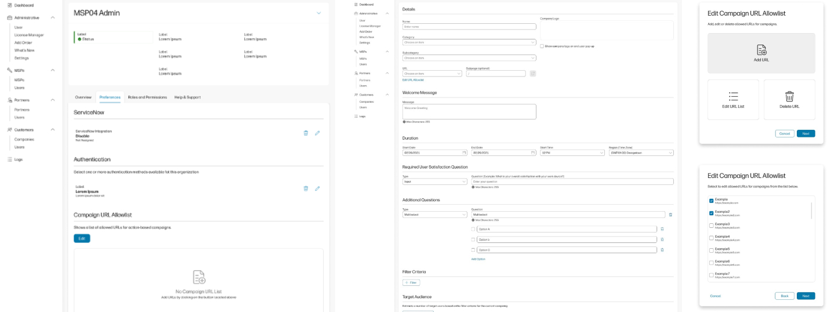Viewport: 827px width, 312px height.
Task: Check the Example5 URL checkbox
Action: coord(712,250)
